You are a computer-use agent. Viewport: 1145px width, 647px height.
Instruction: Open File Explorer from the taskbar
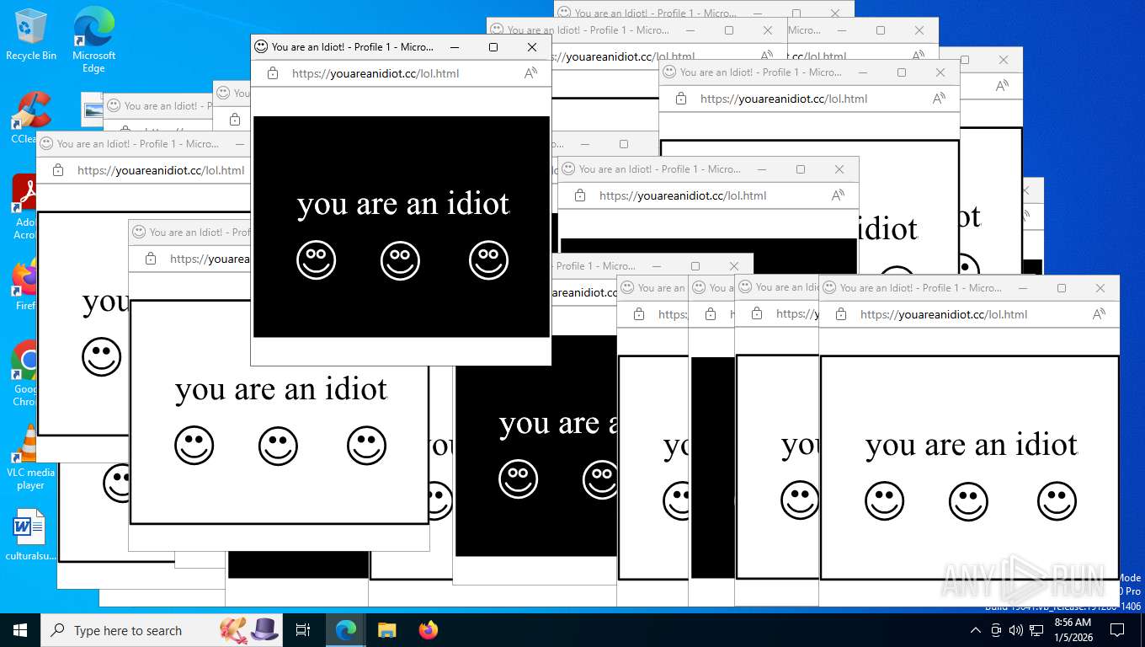tap(386, 630)
